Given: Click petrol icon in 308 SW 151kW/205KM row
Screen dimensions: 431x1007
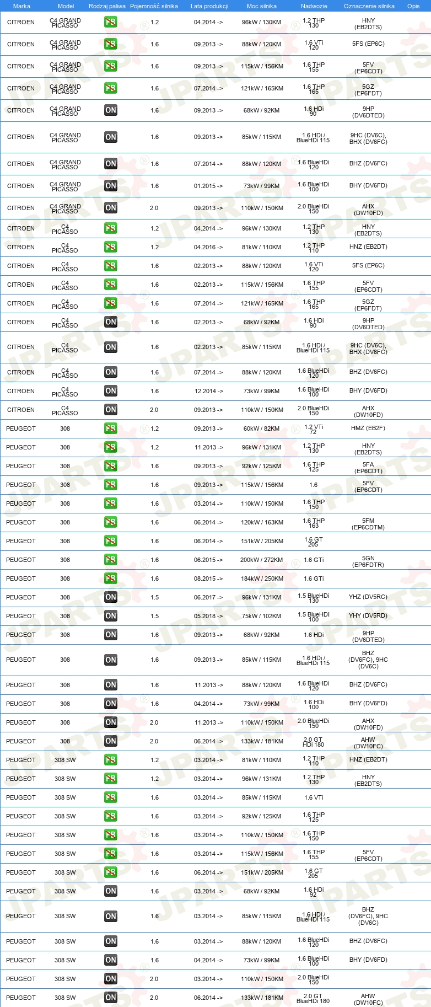Looking at the screenshot, I should point(111,872).
